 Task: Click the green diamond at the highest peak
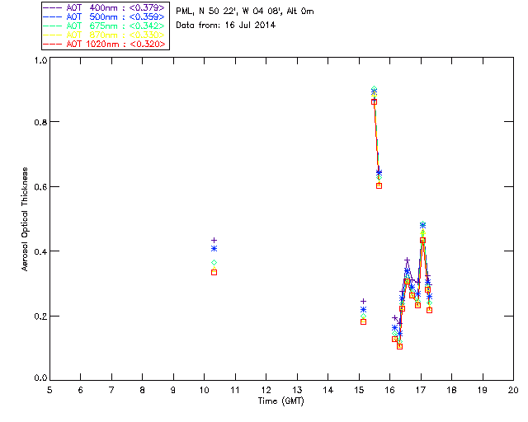coord(374,89)
